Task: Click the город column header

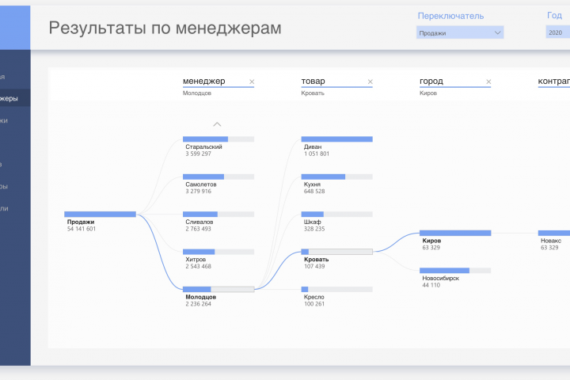Action: tap(431, 81)
